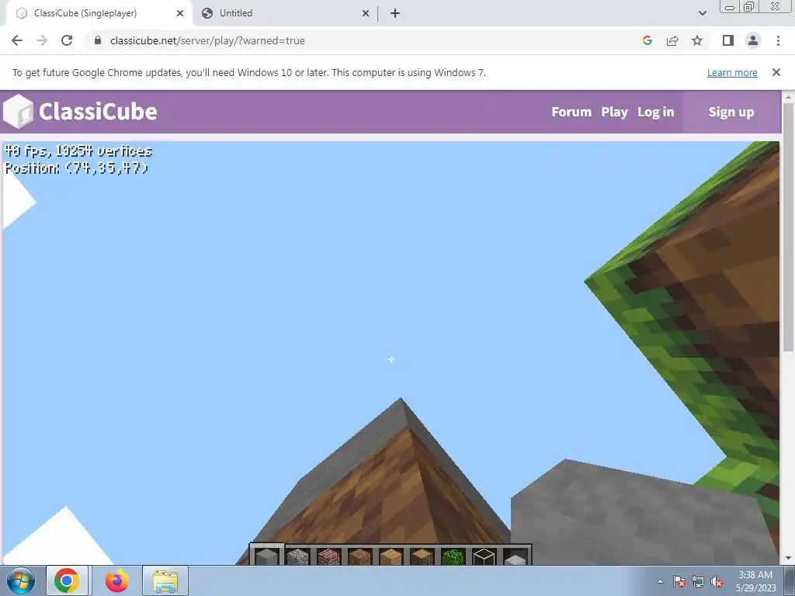The height and width of the screenshot is (596, 795).
Task: Bookmark this page with the star
Action: (697, 40)
